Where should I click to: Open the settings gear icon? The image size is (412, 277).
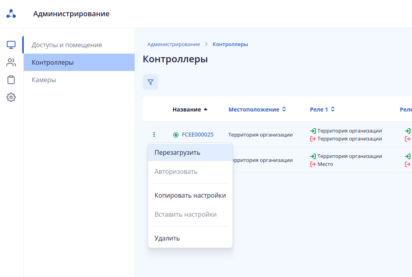(11, 97)
